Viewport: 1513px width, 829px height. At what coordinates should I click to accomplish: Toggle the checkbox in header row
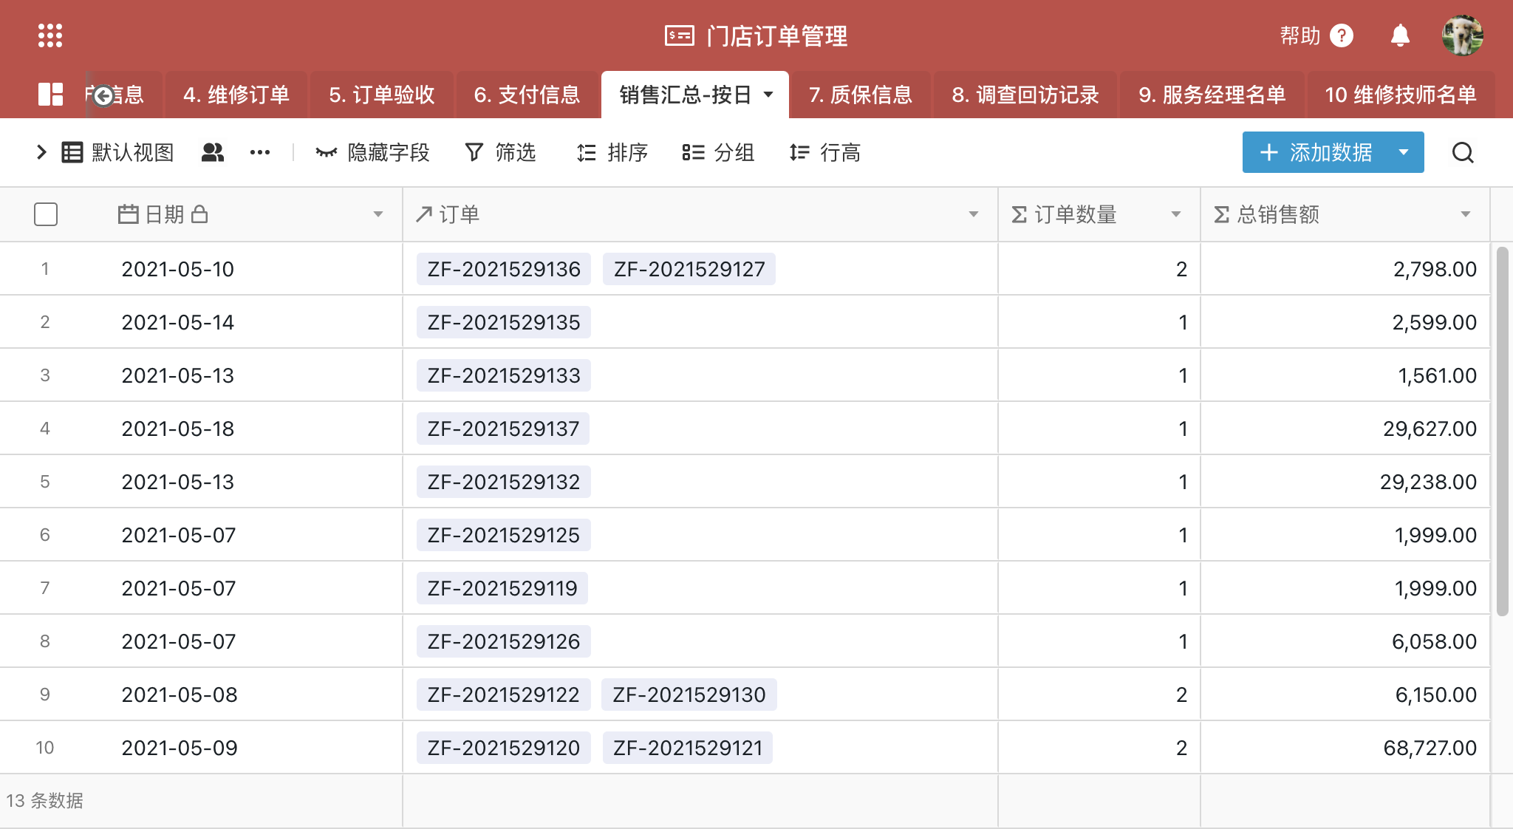(46, 214)
